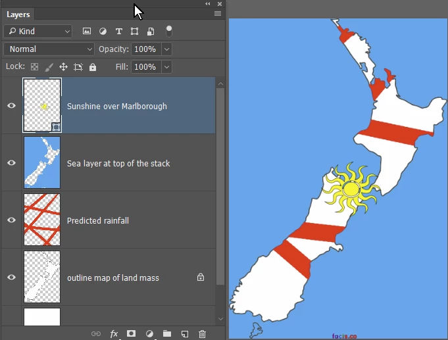The height and width of the screenshot is (340, 448).
Task: Toggle Predicted rainfall layer visibility
Action: pyautogui.click(x=11, y=220)
